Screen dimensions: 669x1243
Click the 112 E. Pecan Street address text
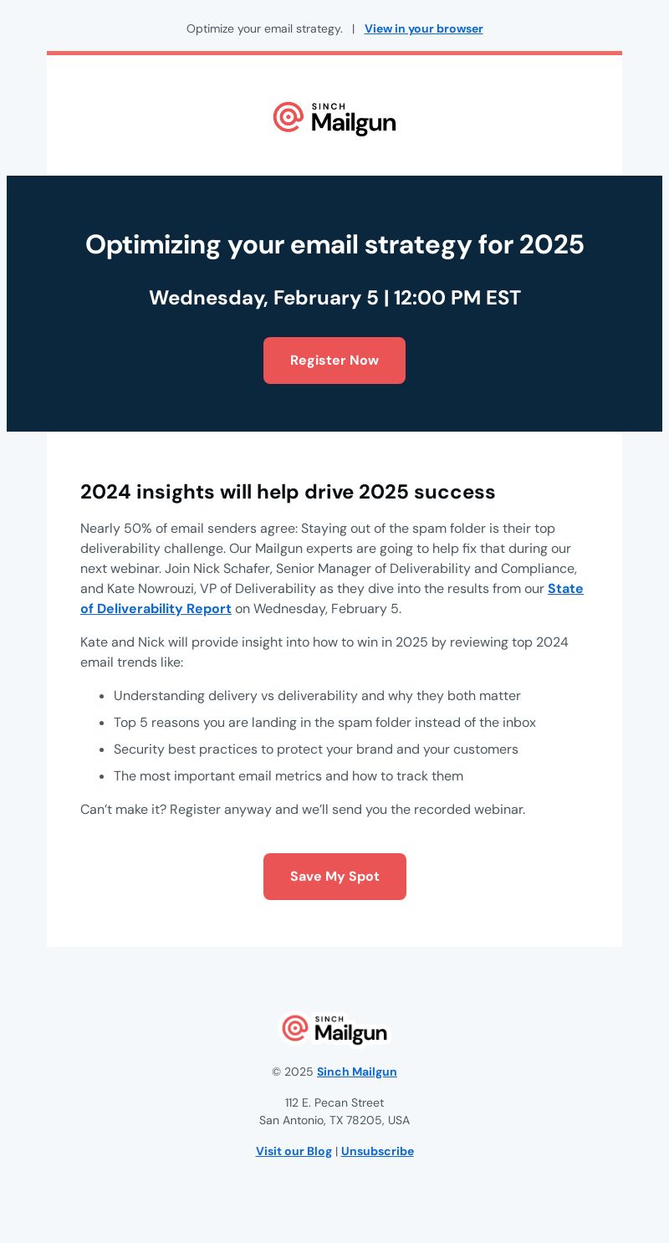[x=334, y=1103]
